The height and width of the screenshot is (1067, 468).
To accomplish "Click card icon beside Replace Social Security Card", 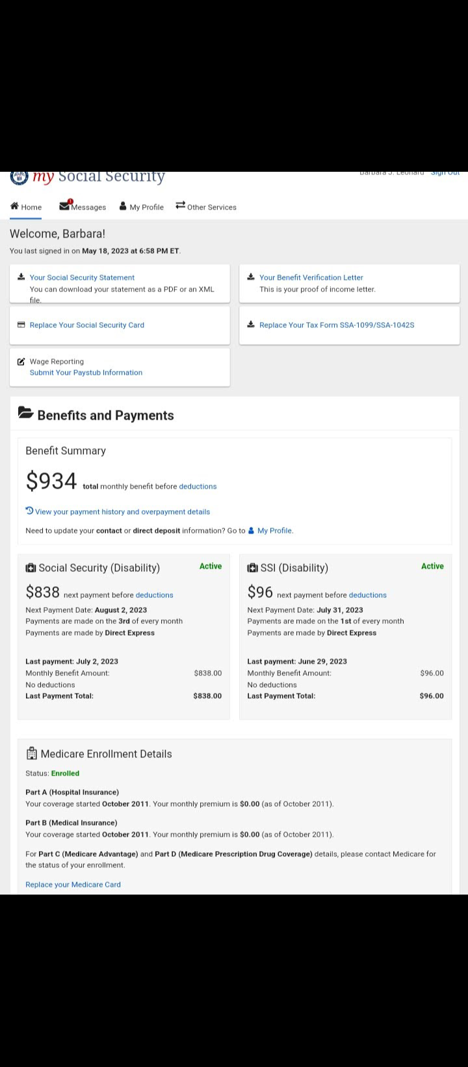I will click(x=21, y=325).
